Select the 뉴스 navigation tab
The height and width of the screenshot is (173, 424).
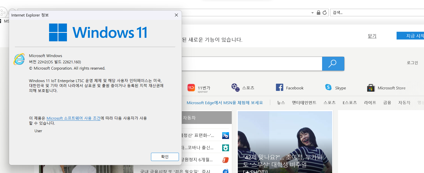(281, 103)
